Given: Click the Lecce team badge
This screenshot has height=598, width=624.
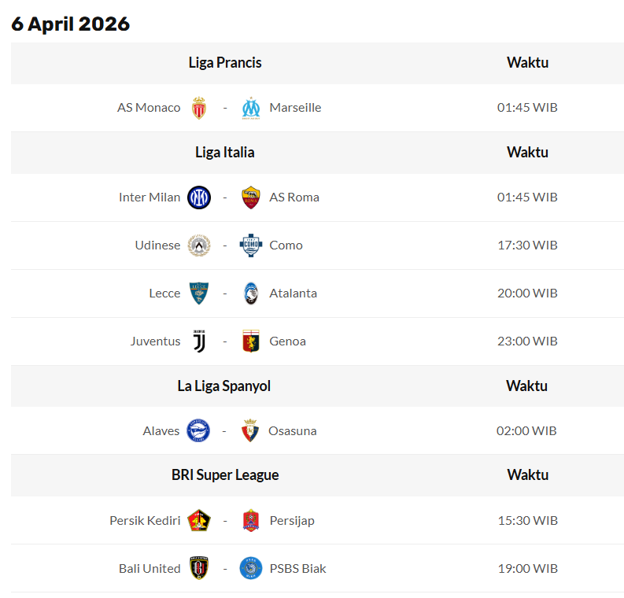Looking at the screenshot, I should pos(199,293).
